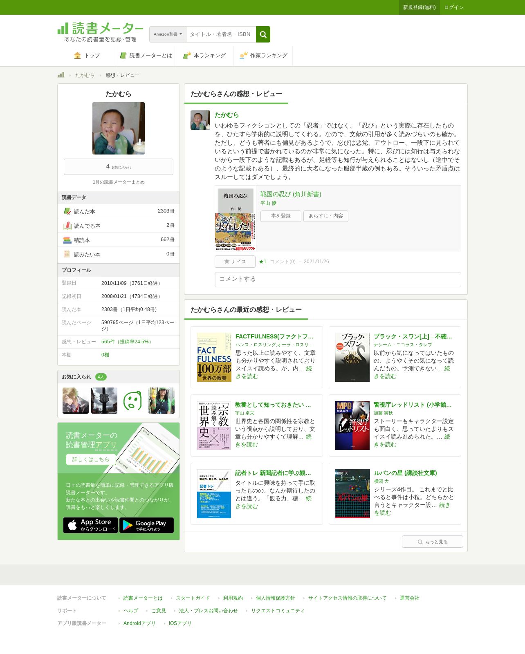
Task: Click the author link 宇山 卓栄
Action: coord(245,413)
